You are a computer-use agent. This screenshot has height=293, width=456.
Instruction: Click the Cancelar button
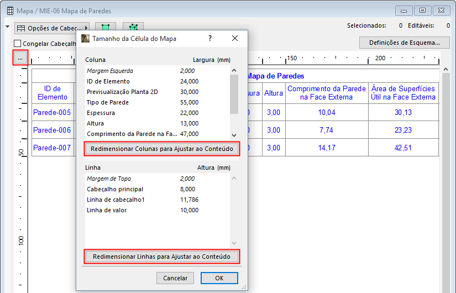click(x=175, y=278)
